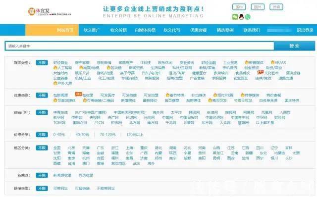
Task: Choose 40-70元 price range
Action: (82, 135)
